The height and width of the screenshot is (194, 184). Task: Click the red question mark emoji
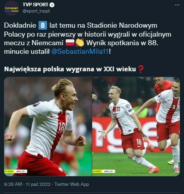click(x=141, y=69)
